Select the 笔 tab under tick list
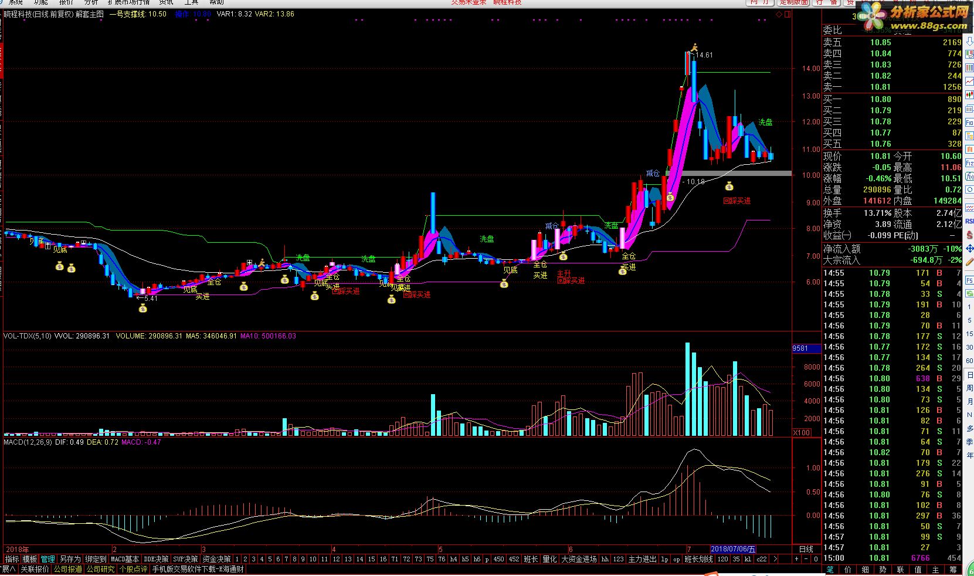This screenshot has height=576, width=974. [x=830, y=570]
